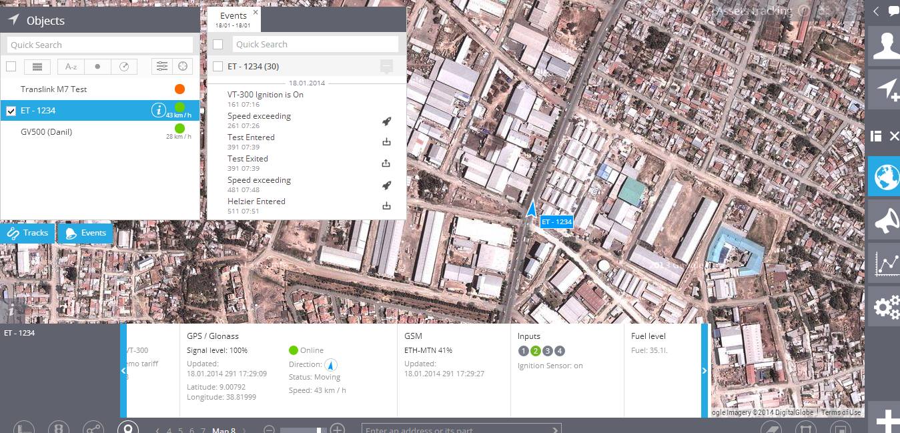Click the zone entry icon for Test Entered
This screenshot has height=433, width=900.
(386, 142)
